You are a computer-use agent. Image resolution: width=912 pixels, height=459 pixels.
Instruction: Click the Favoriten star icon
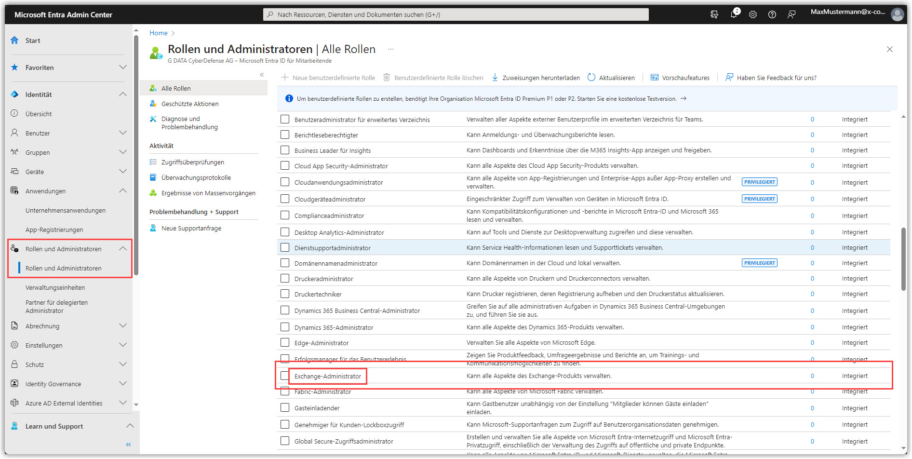click(x=14, y=67)
